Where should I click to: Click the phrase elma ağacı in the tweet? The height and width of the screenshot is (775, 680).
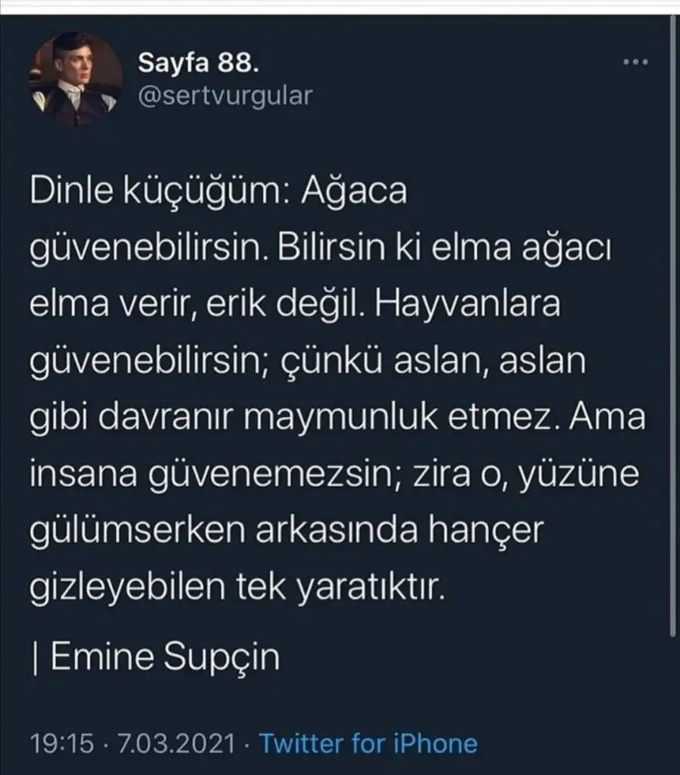coord(521,247)
